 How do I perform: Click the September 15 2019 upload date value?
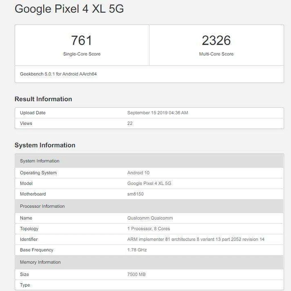pos(157,113)
